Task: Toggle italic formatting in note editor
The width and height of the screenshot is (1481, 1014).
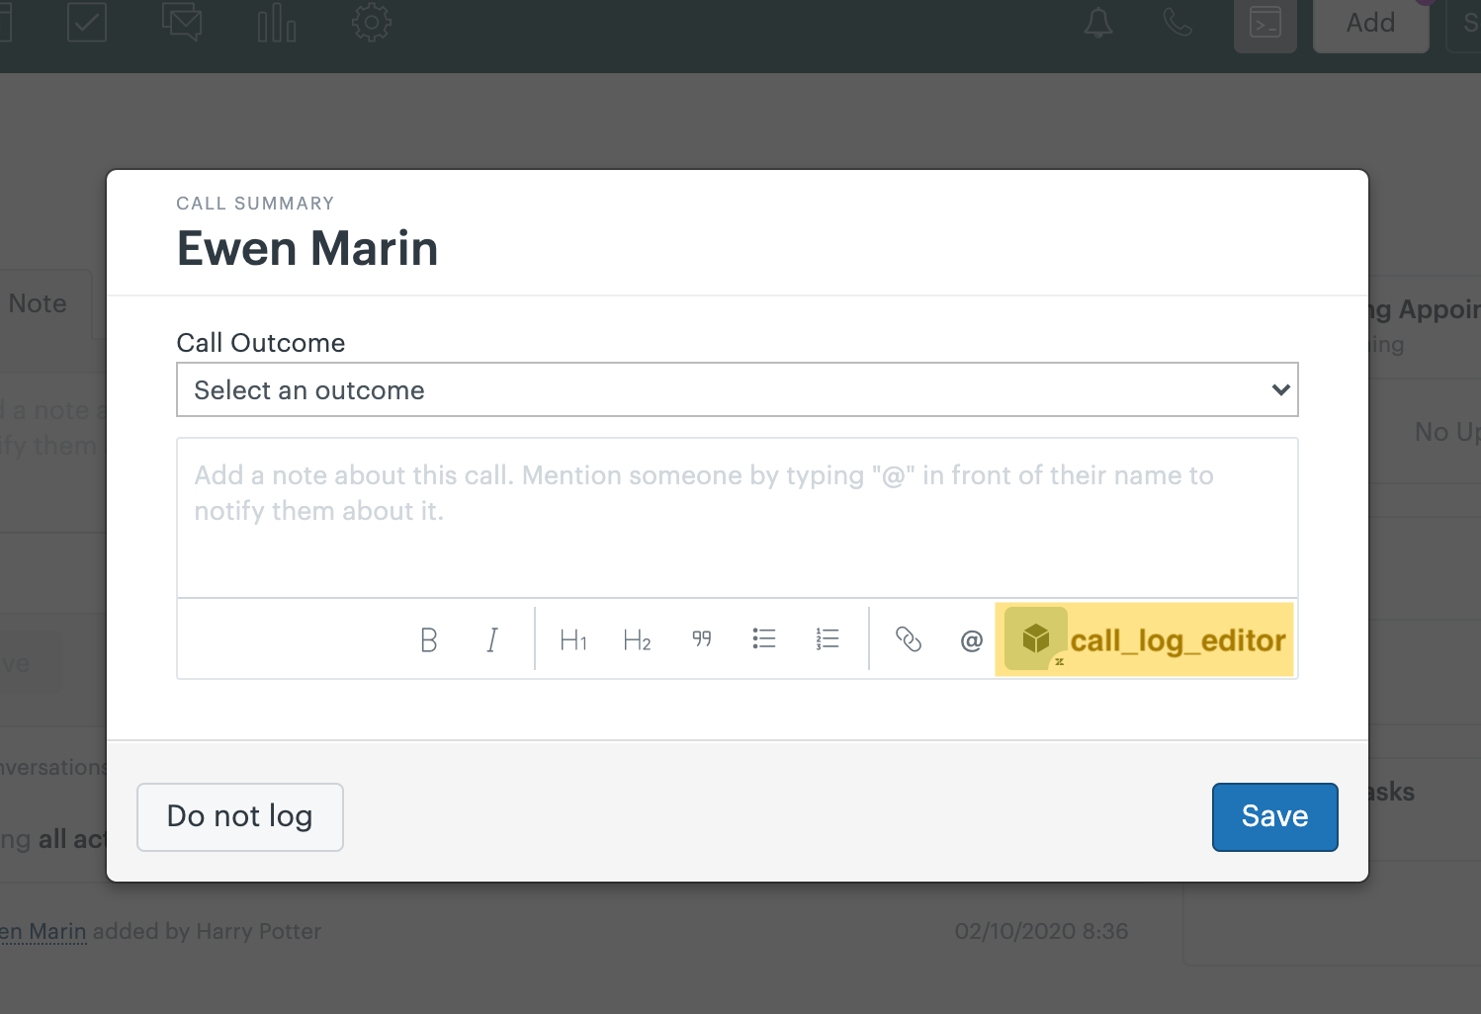Action: pyautogui.click(x=491, y=640)
